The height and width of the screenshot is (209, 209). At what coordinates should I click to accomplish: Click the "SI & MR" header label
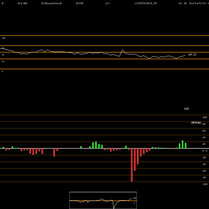coord(22,3)
